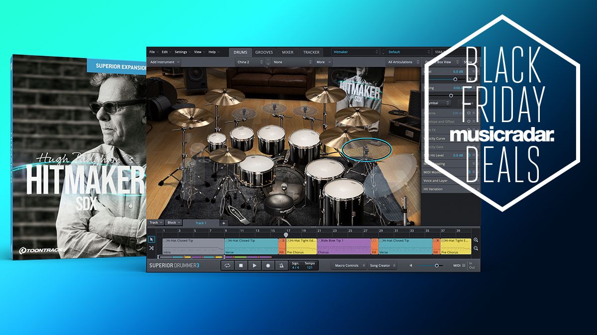Zoom out on the song track timeline
Viewport: 597px width, 335px height.
pyautogui.click(x=476, y=248)
